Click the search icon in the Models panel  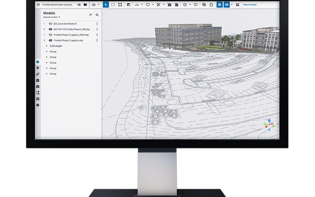(x=97, y=15)
